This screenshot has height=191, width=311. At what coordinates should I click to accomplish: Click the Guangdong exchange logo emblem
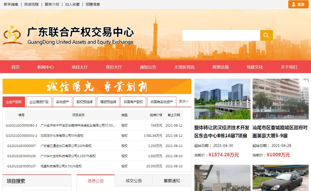(12, 35)
